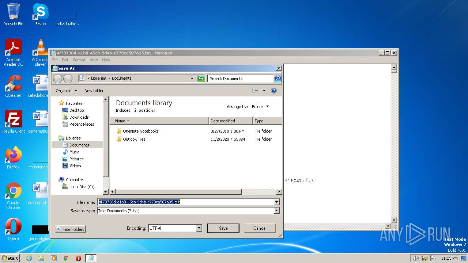Click the search magnifier icon in Search Documents
Screen dimensions: 468x263
278,79
